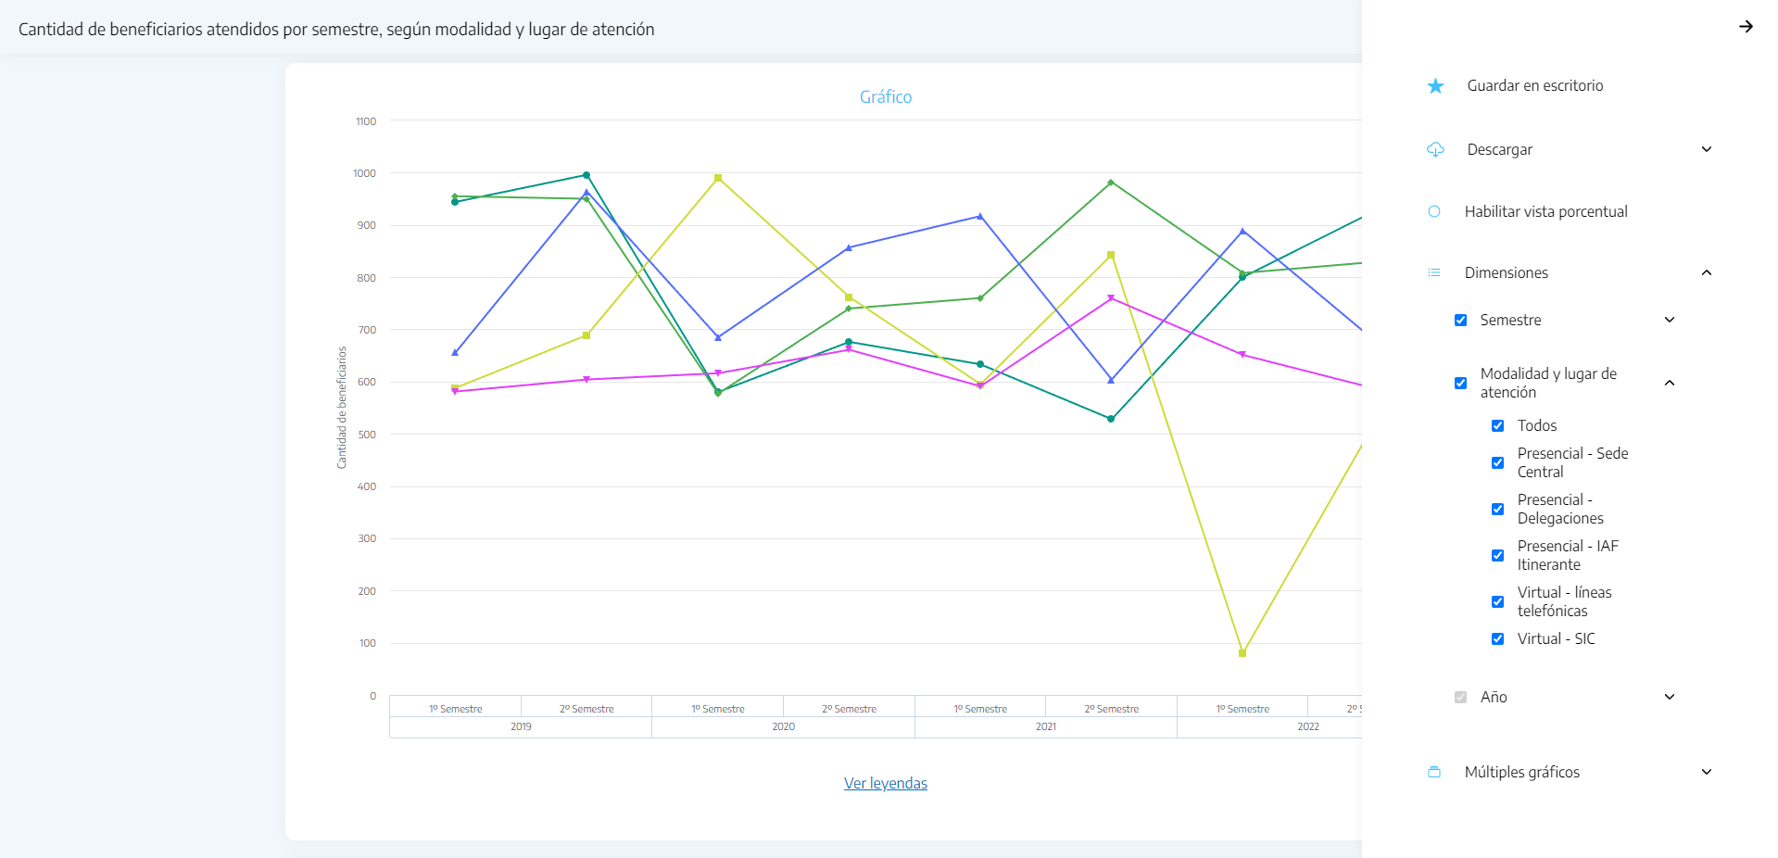Click the Gráfico chart title
Screen dimensions: 1778x858
(886, 96)
